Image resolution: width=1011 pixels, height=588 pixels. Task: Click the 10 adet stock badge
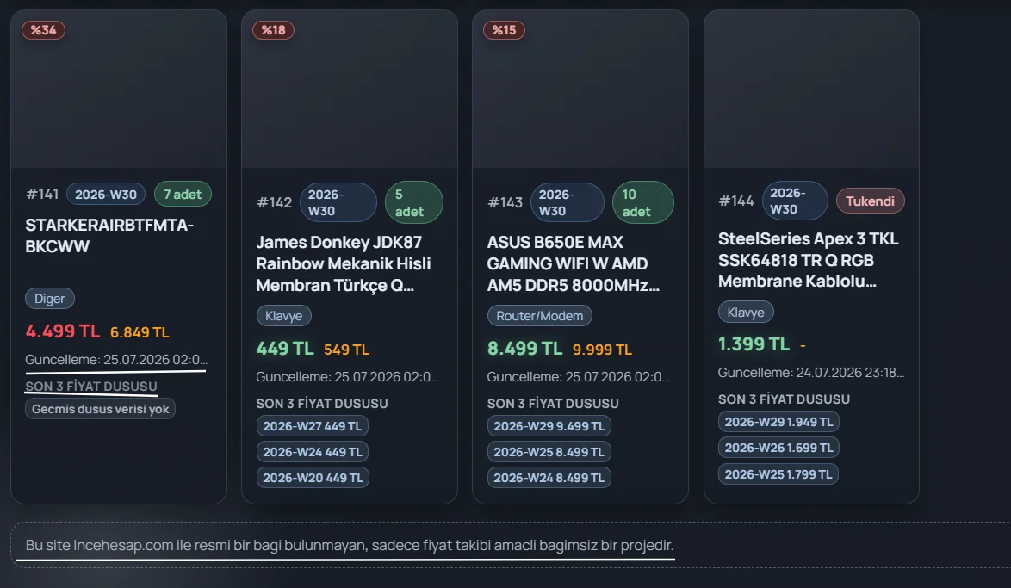[642, 202]
